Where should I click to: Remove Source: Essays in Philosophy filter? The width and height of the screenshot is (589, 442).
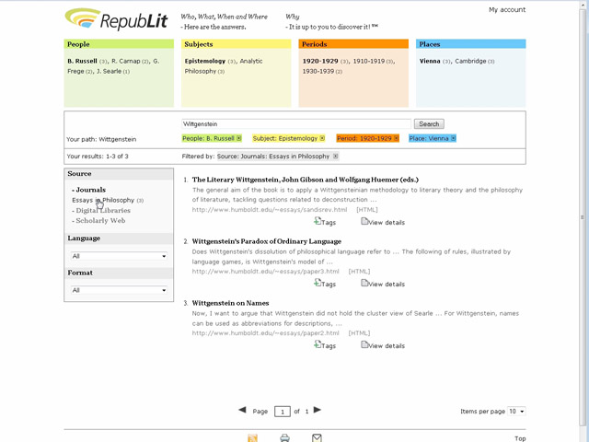click(x=333, y=157)
